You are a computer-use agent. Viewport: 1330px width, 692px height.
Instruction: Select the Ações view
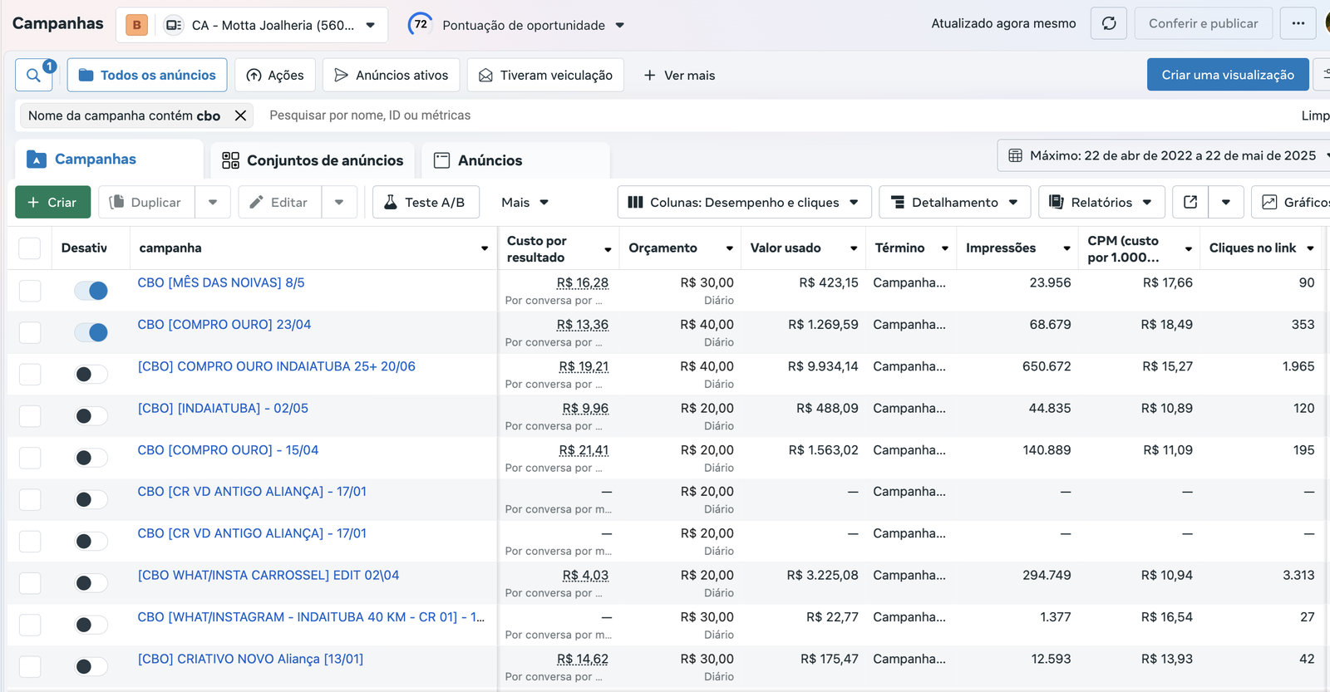pyautogui.click(x=275, y=75)
